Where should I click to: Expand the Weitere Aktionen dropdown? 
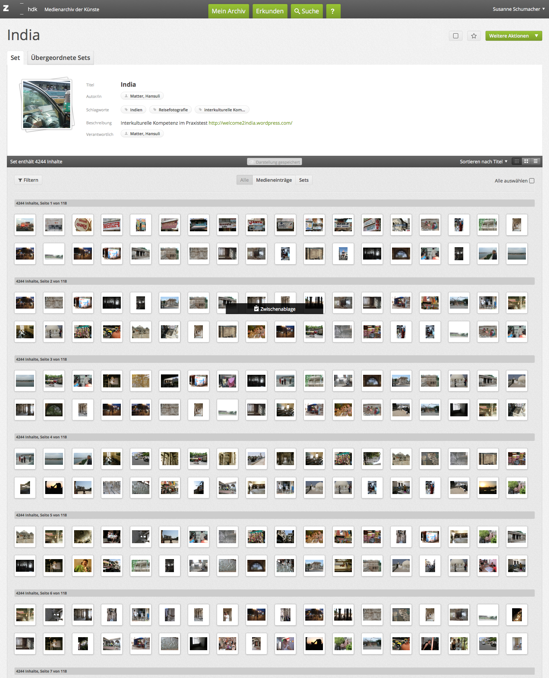click(513, 36)
